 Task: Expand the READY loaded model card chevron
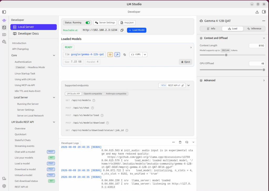(x=191, y=47)
